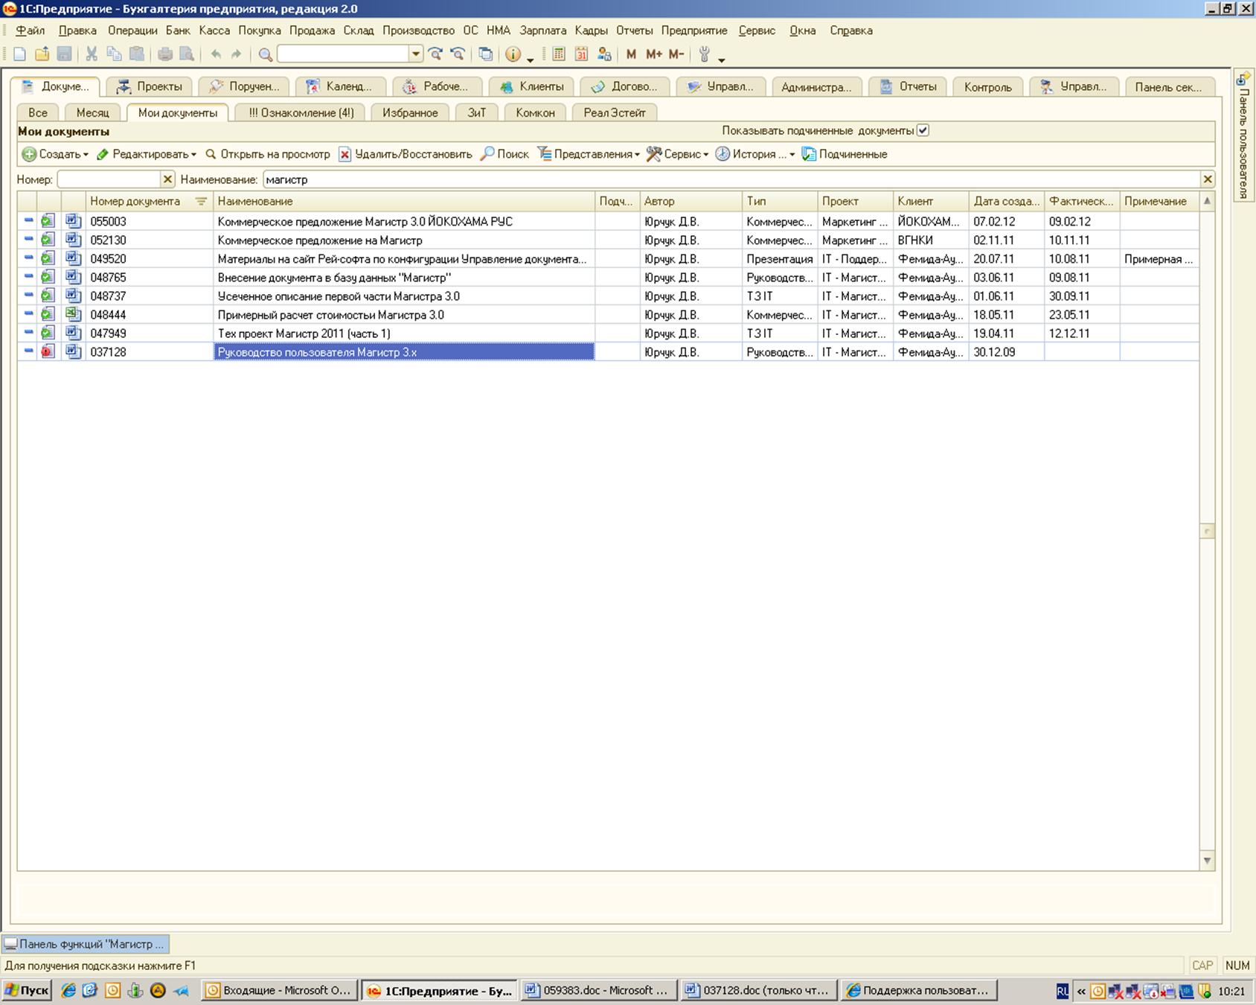Click red status icon of document 037128

click(x=48, y=351)
